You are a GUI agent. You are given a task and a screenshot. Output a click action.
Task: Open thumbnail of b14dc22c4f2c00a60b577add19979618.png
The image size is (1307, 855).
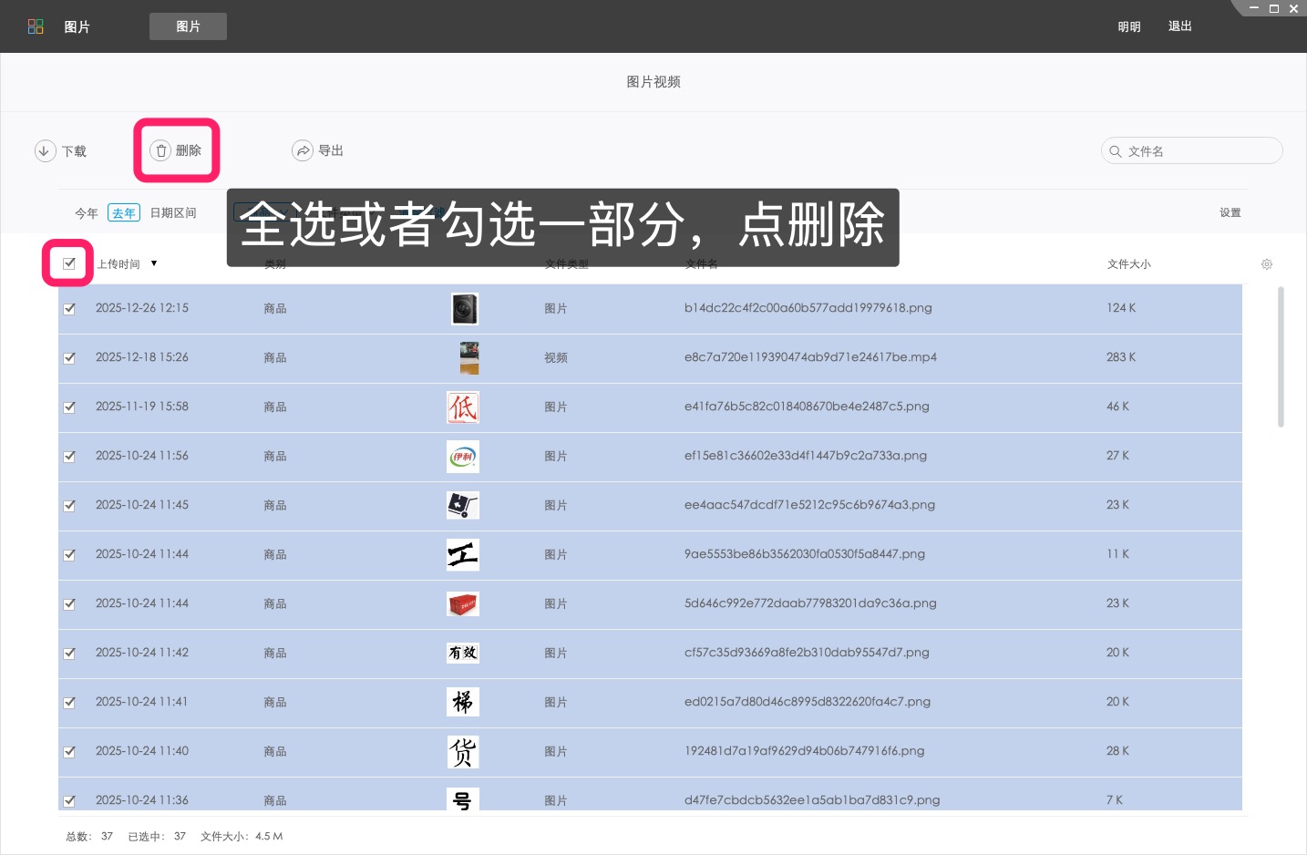464,309
